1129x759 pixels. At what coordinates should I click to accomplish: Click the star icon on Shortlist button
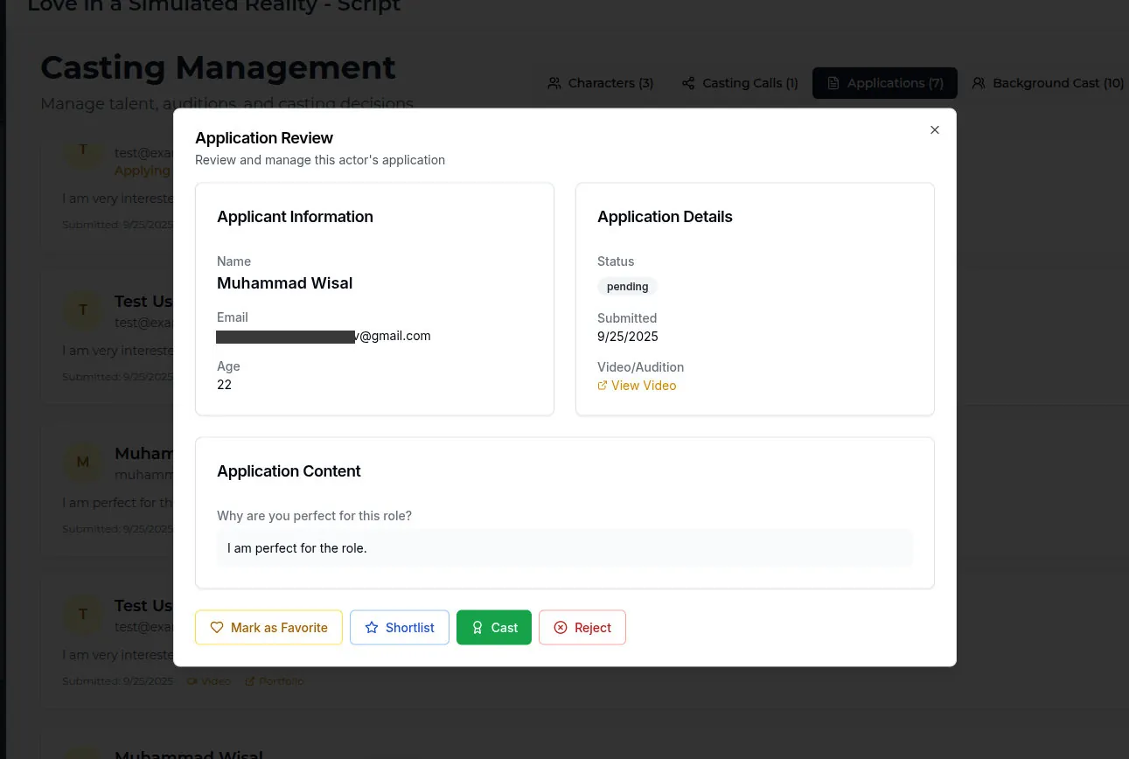click(x=372, y=627)
